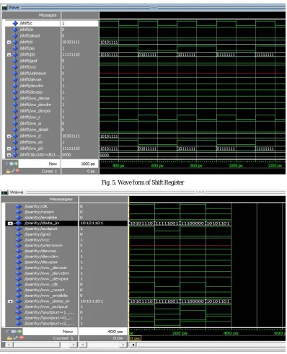Click the 0 ps cursor marker on lower timeline

(136, 338)
